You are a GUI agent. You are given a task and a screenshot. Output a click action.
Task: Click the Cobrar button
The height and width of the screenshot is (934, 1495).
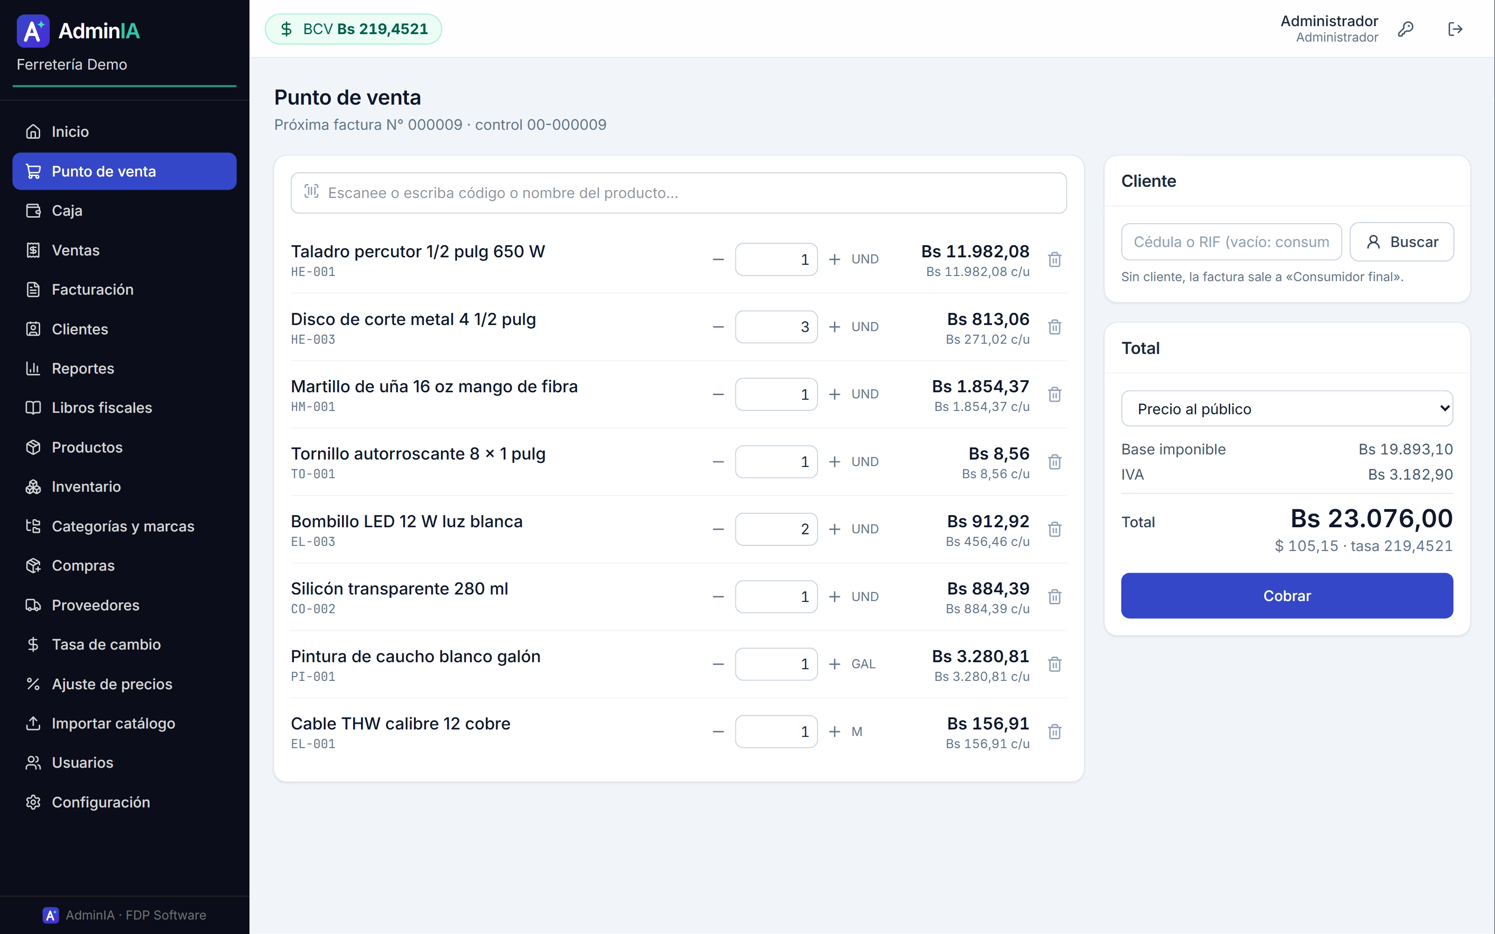(1287, 595)
